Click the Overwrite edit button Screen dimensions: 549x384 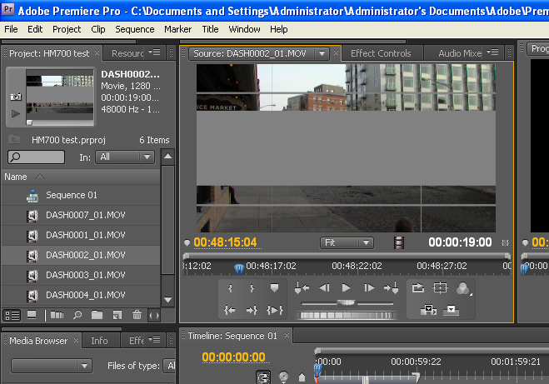click(x=451, y=310)
